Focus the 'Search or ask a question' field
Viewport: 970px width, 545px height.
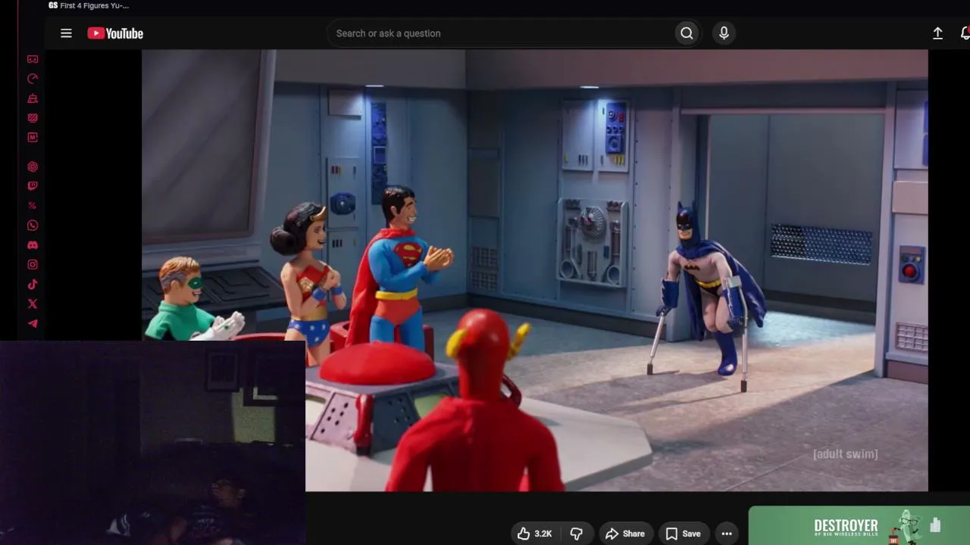coord(500,33)
